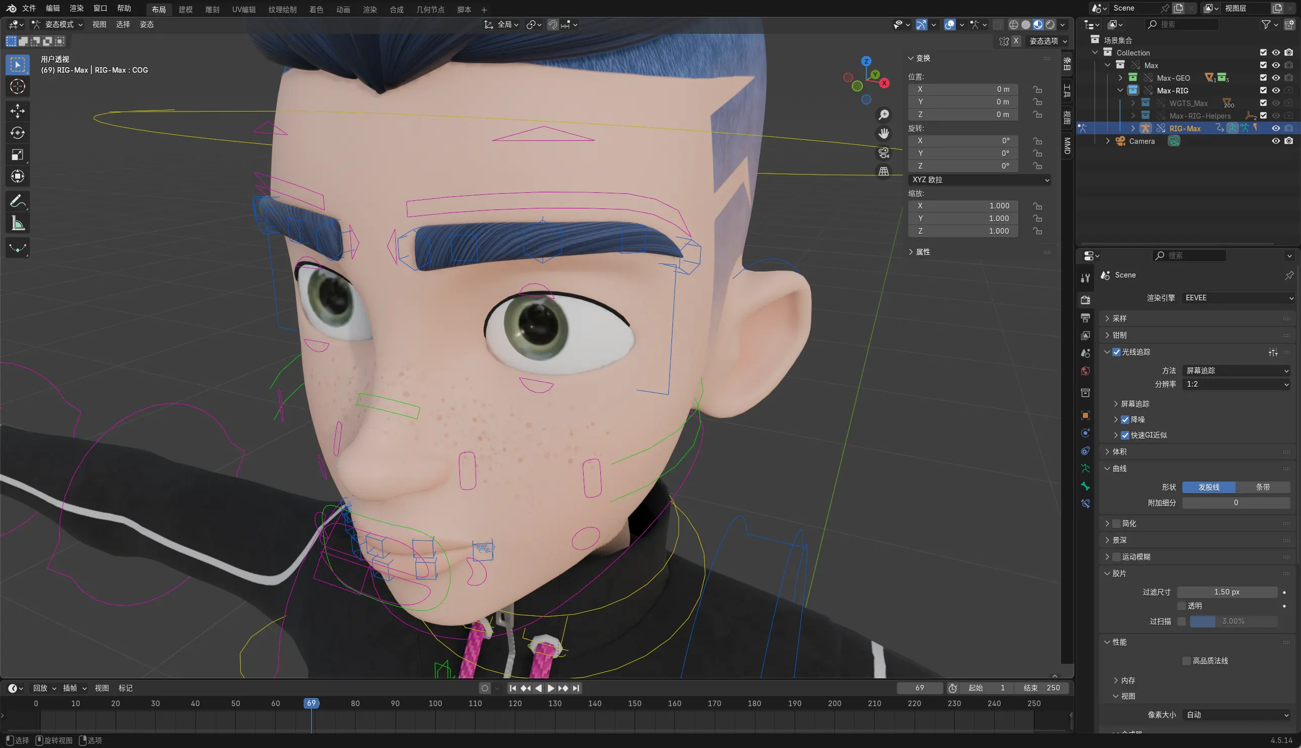Open the 姿态模式 mode dropdown
Screen dimensions: 1301x748
pos(57,25)
